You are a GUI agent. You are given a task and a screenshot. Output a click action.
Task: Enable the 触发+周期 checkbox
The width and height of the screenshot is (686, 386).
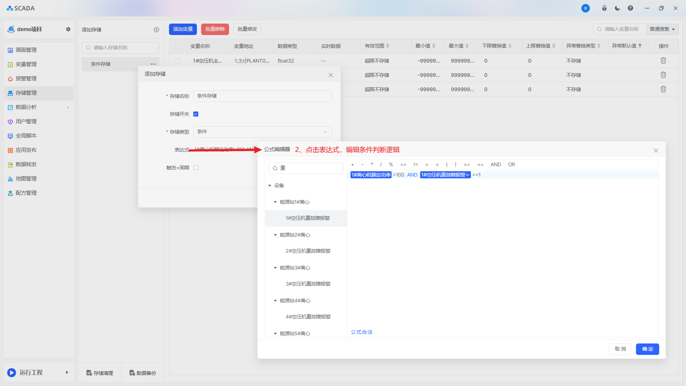click(196, 168)
